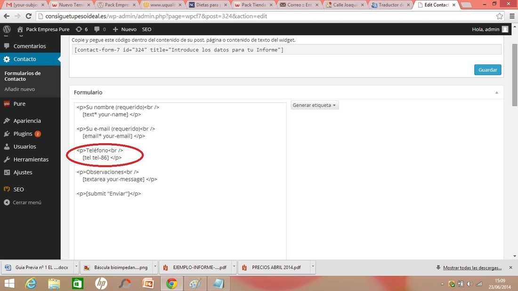This screenshot has height=291, width=518.
Task: Open Plugins in the sidebar
Action: pos(30,134)
